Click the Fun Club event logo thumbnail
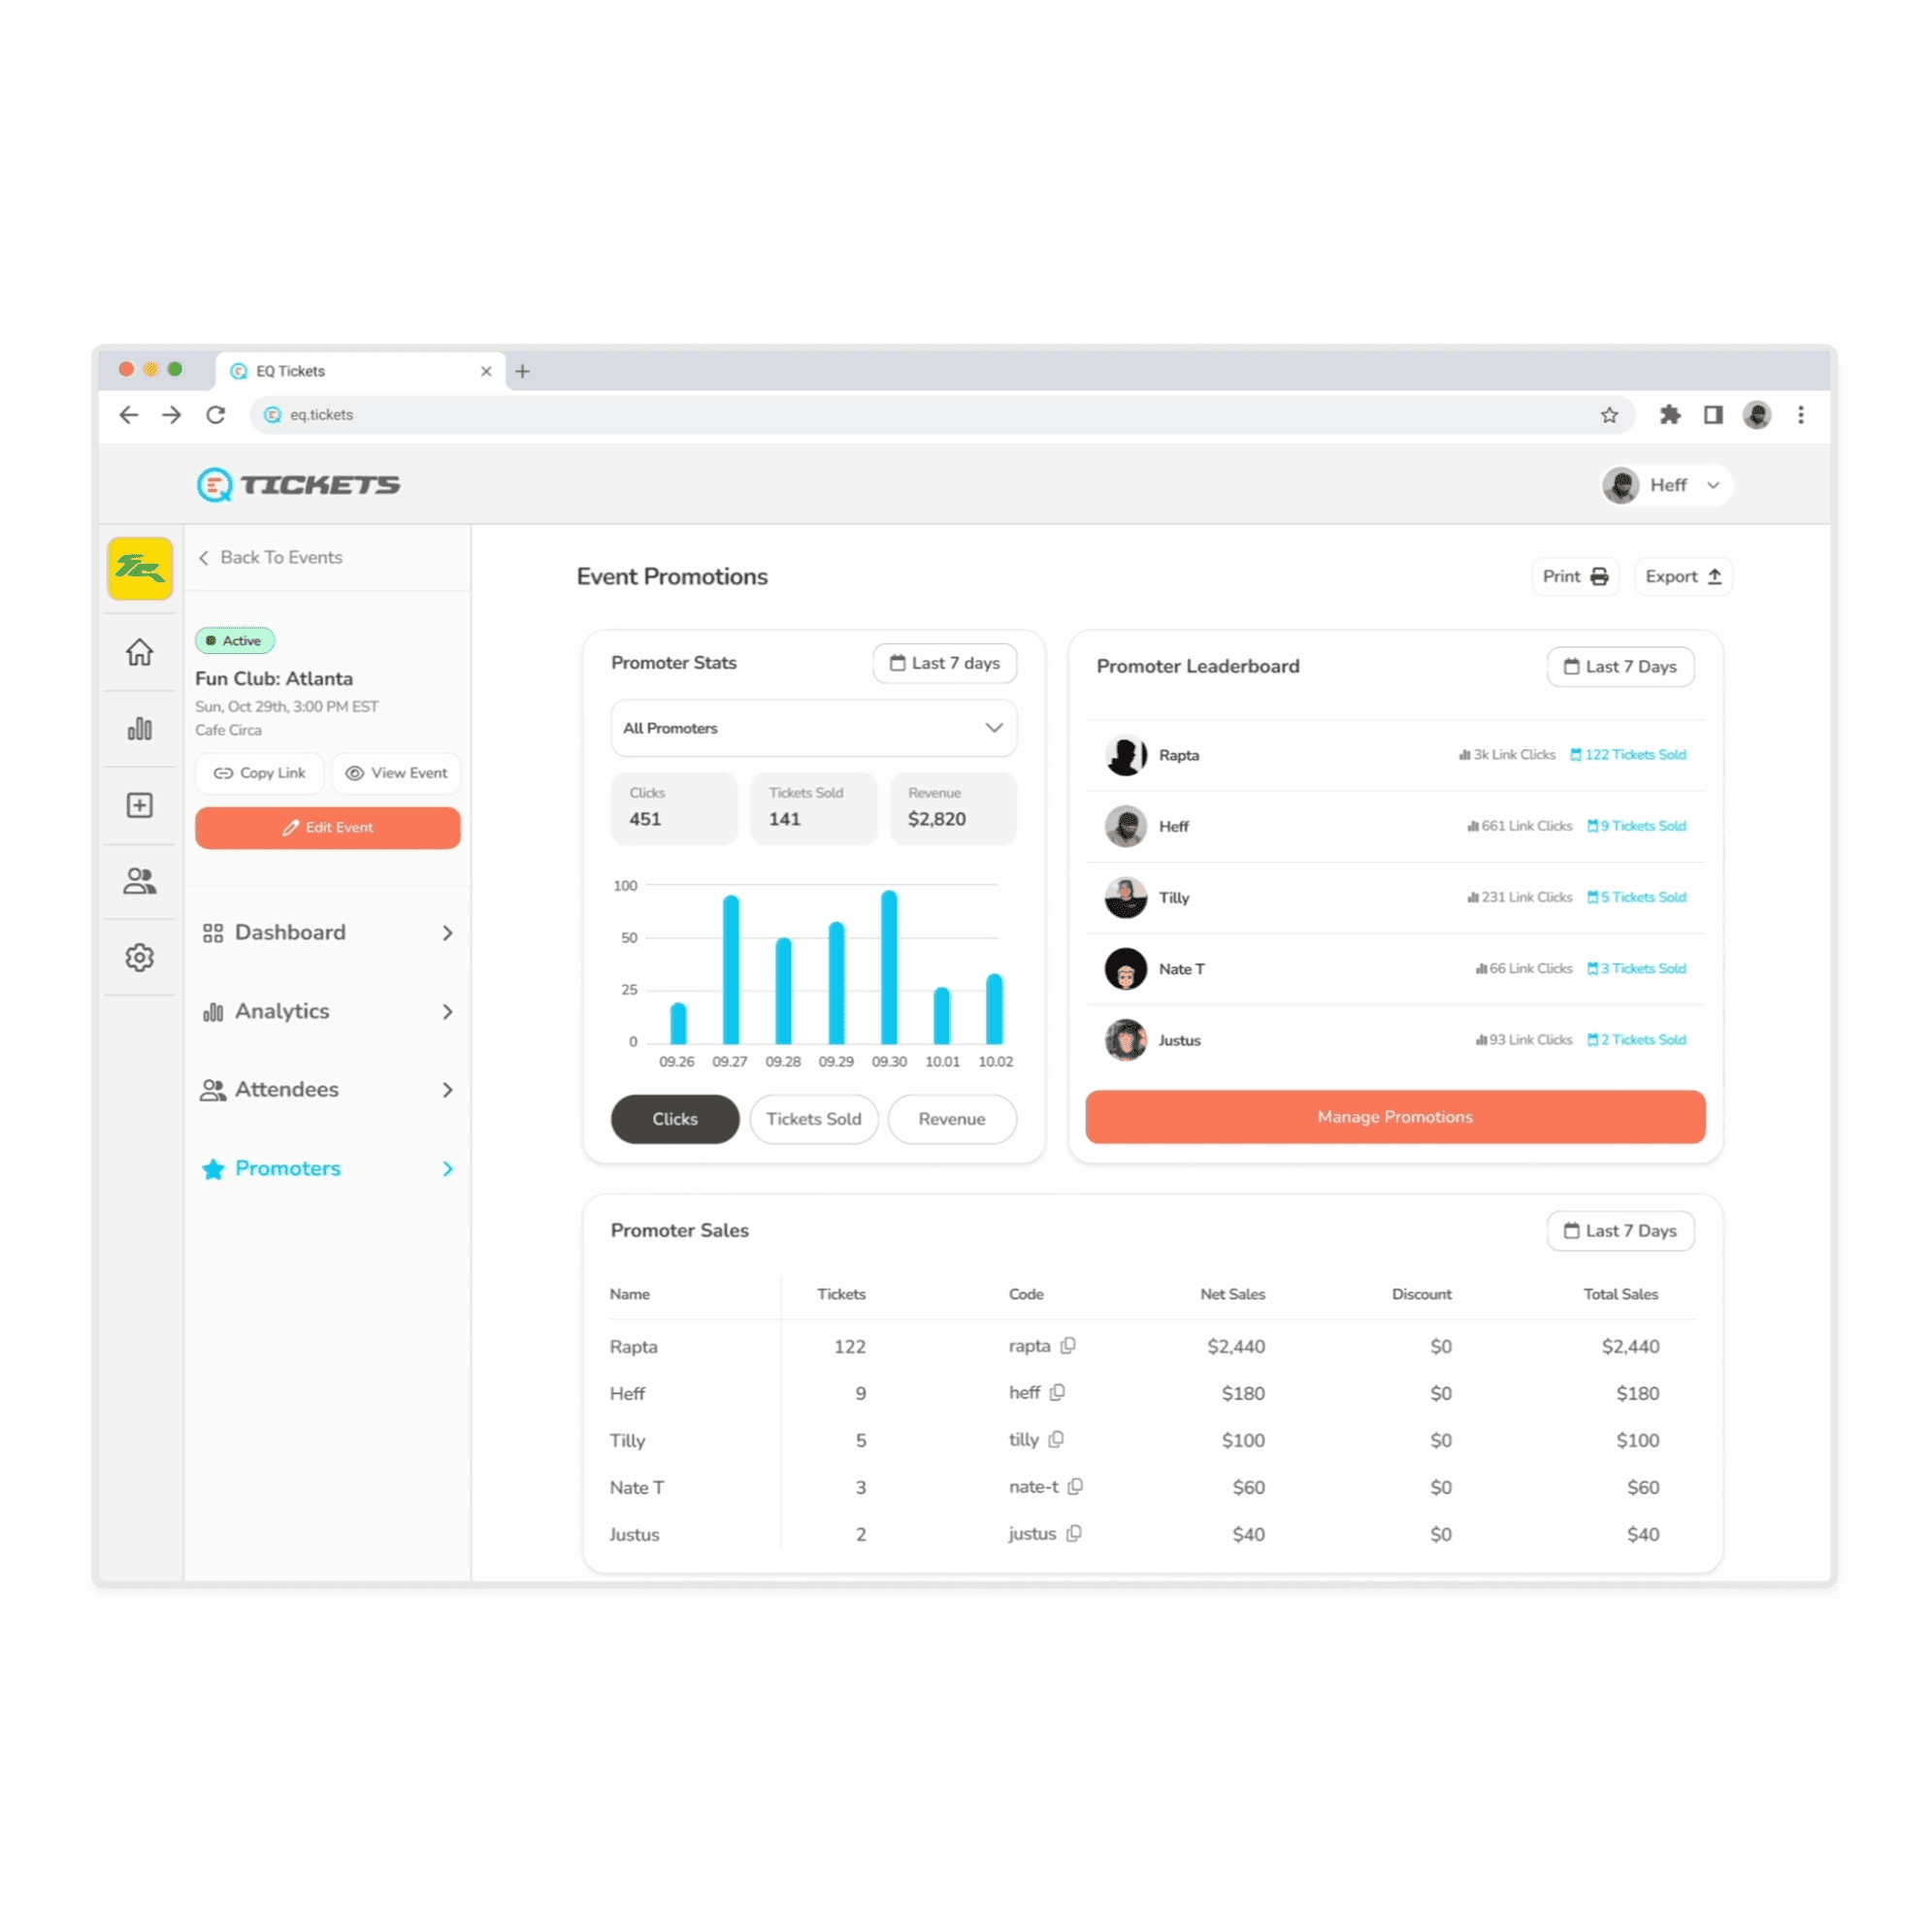This screenshot has width=1931, height=1931. coord(139,569)
